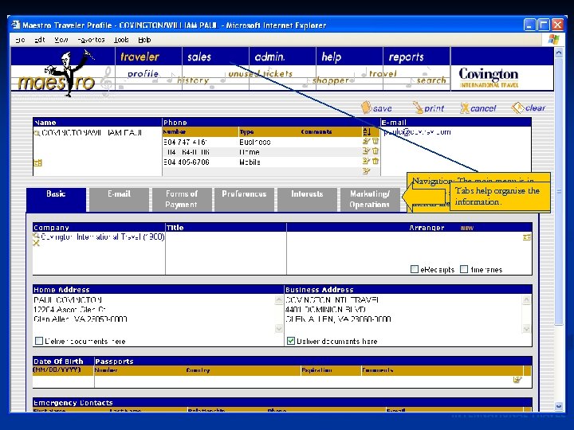Screen dimensions: 574x430
Task: Open the View menu
Action: click(x=61, y=40)
